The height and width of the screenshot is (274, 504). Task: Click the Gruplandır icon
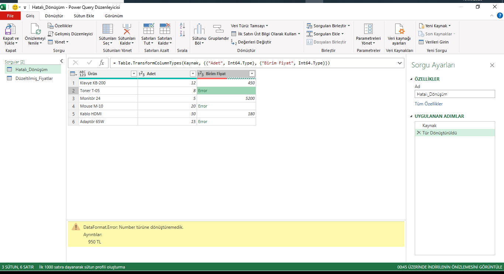point(218,29)
